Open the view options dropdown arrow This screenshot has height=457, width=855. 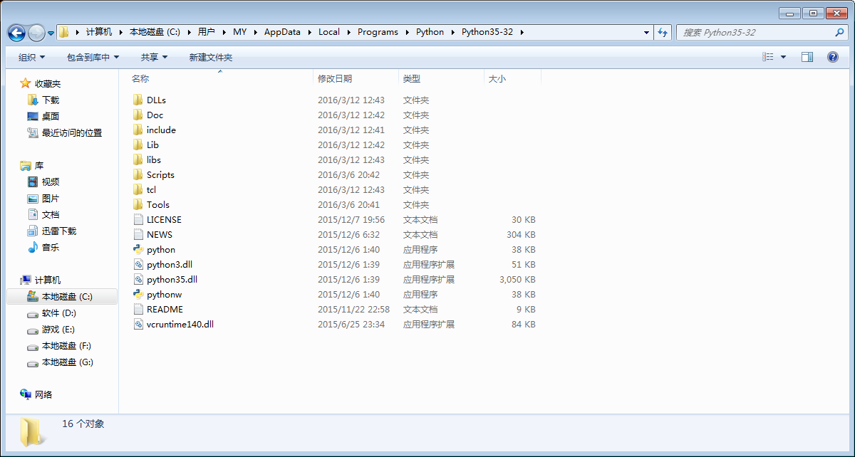pos(784,57)
